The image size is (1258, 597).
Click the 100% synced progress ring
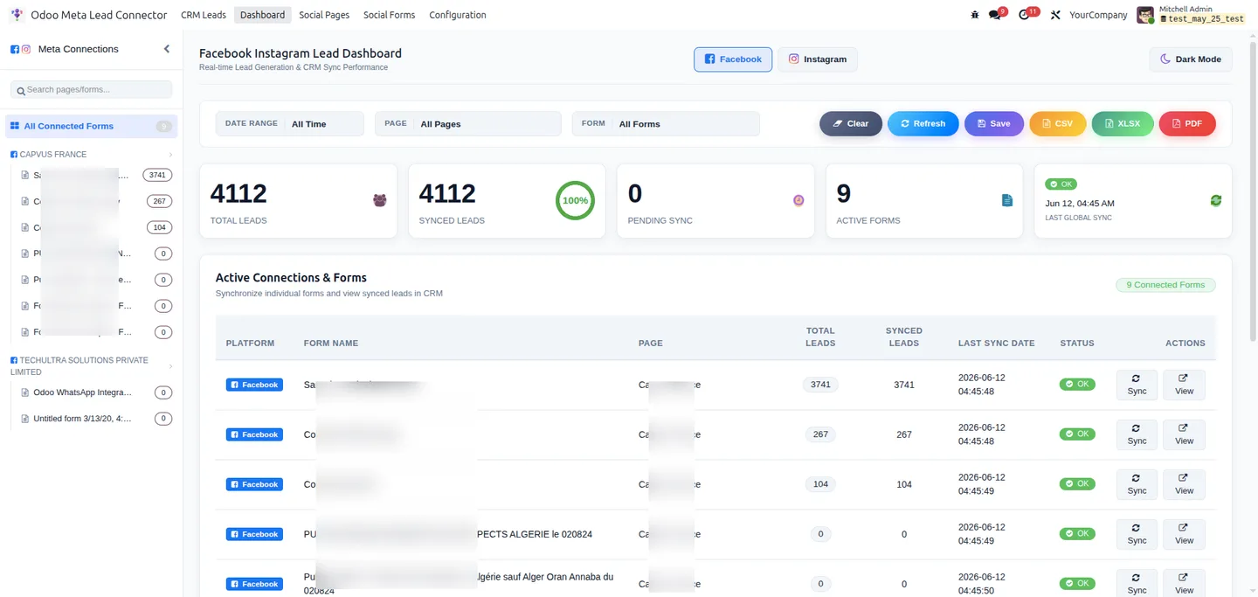[575, 200]
